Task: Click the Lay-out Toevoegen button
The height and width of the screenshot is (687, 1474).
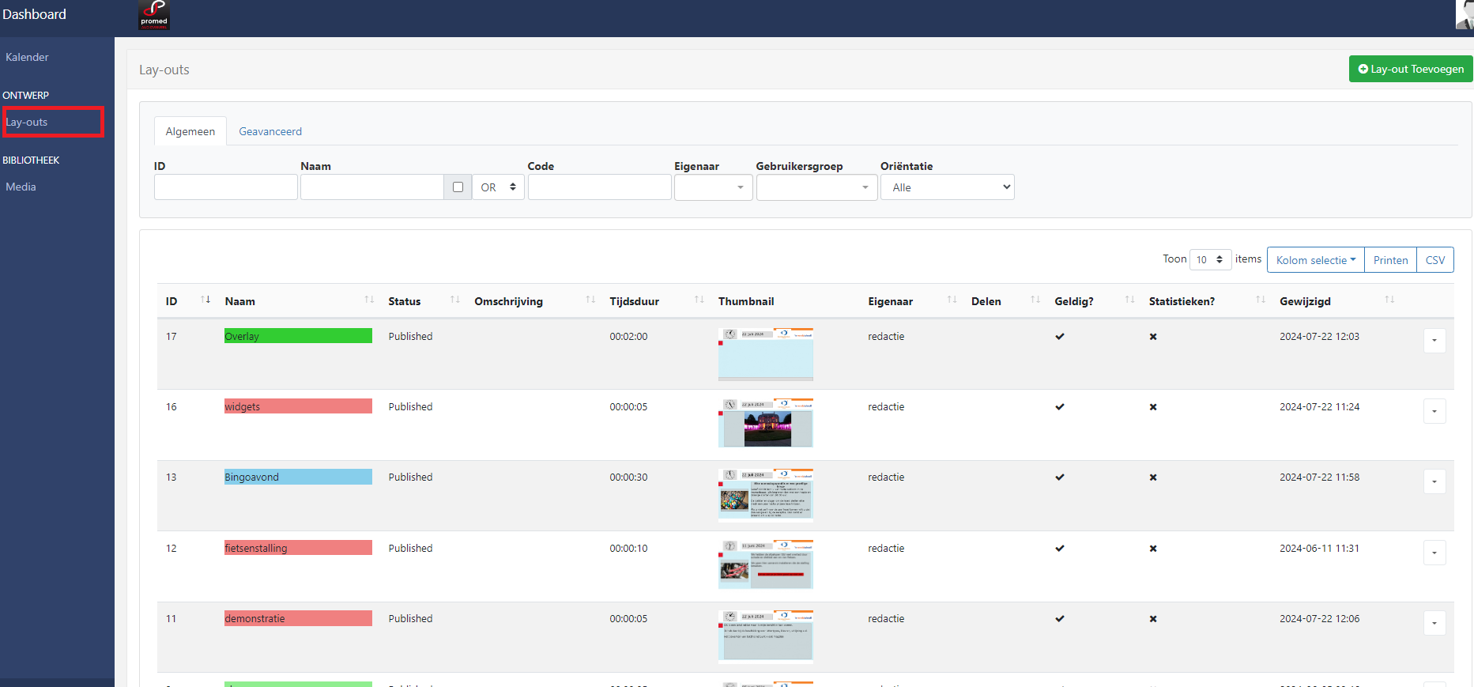Action: [1411, 69]
